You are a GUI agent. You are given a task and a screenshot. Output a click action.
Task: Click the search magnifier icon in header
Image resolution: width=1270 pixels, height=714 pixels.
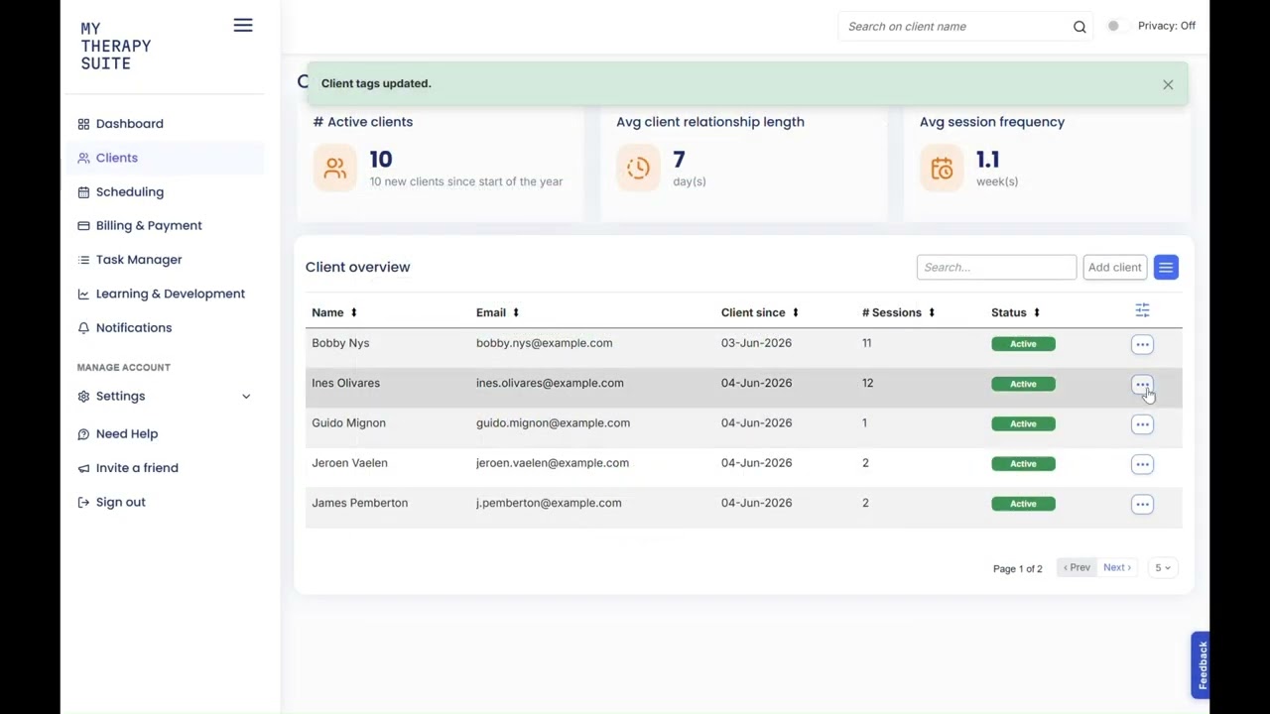(x=1079, y=27)
